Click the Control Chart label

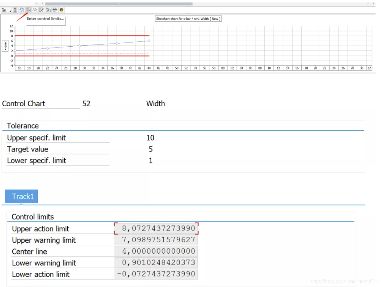(24, 103)
